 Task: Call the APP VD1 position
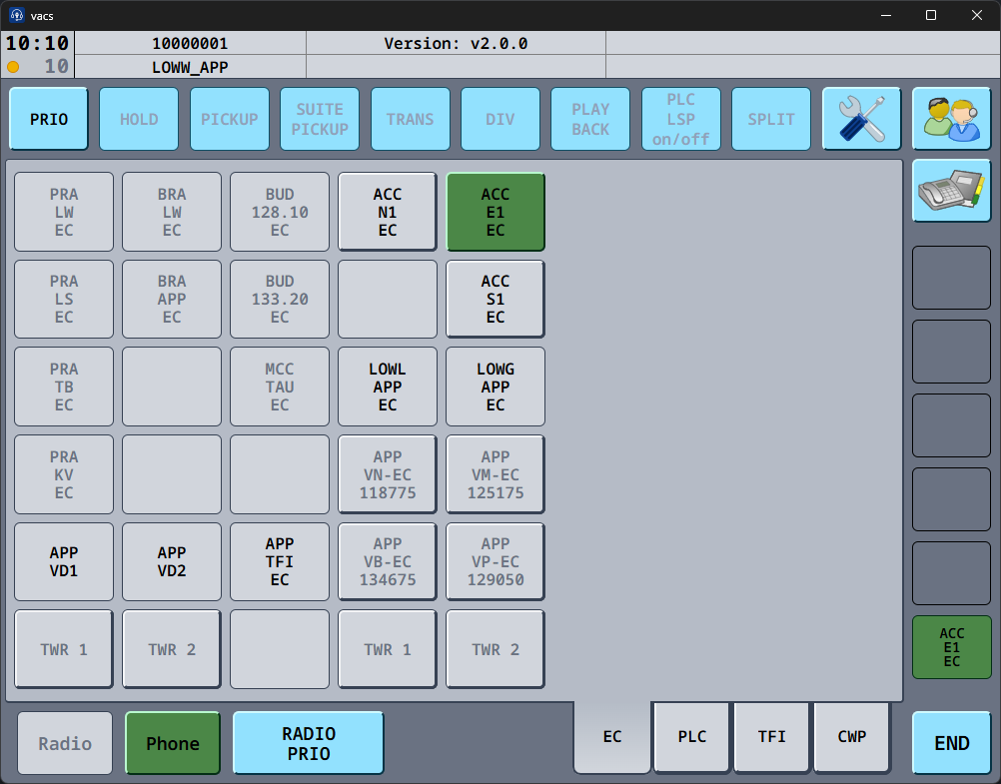click(64, 562)
